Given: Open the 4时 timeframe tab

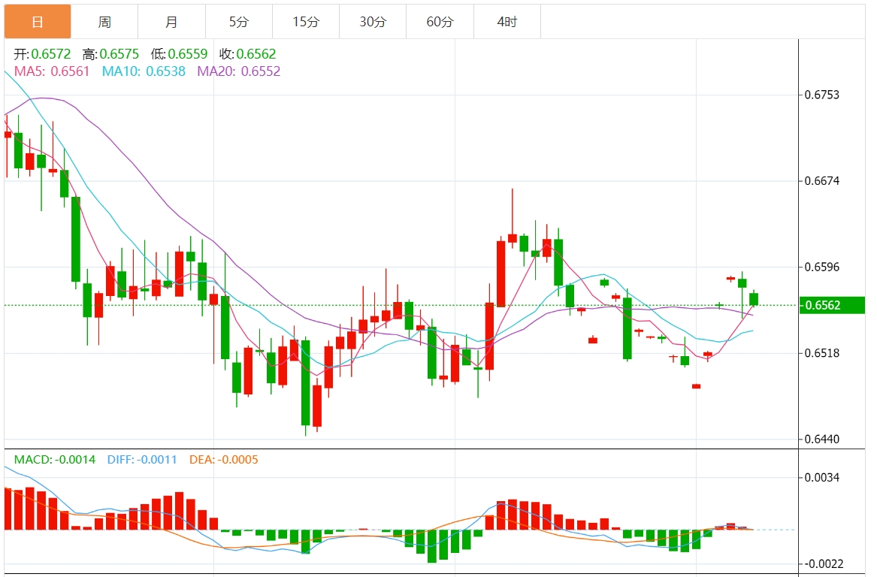Looking at the screenshot, I should (507, 22).
